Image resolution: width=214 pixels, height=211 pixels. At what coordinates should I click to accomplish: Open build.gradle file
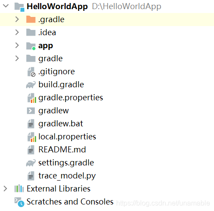coord(61,85)
